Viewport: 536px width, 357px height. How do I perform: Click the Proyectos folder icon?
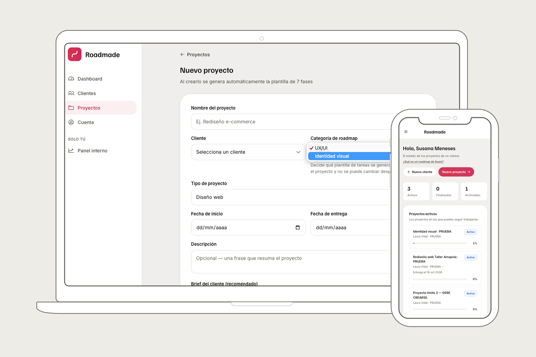pos(71,108)
